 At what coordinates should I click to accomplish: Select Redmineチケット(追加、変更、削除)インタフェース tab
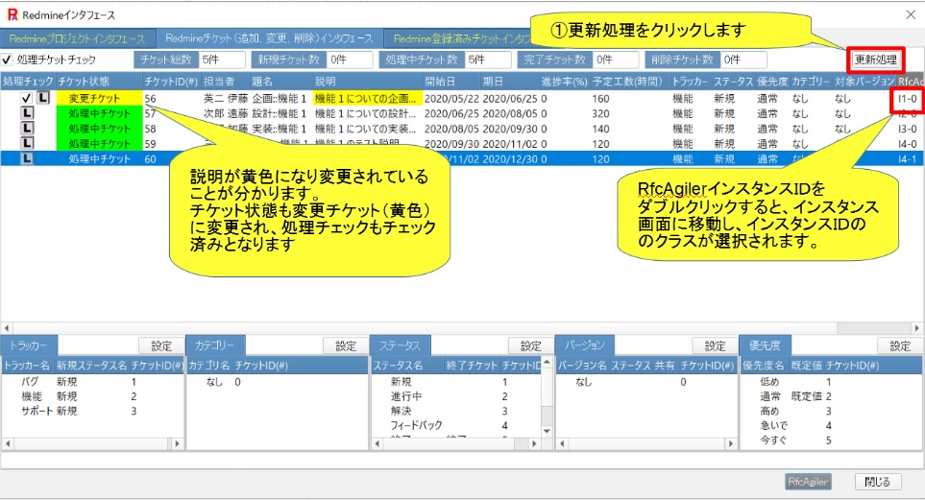click(x=269, y=38)
